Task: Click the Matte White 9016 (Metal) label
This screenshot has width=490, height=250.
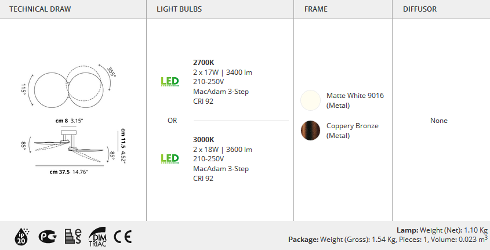Action: point(355,100)
